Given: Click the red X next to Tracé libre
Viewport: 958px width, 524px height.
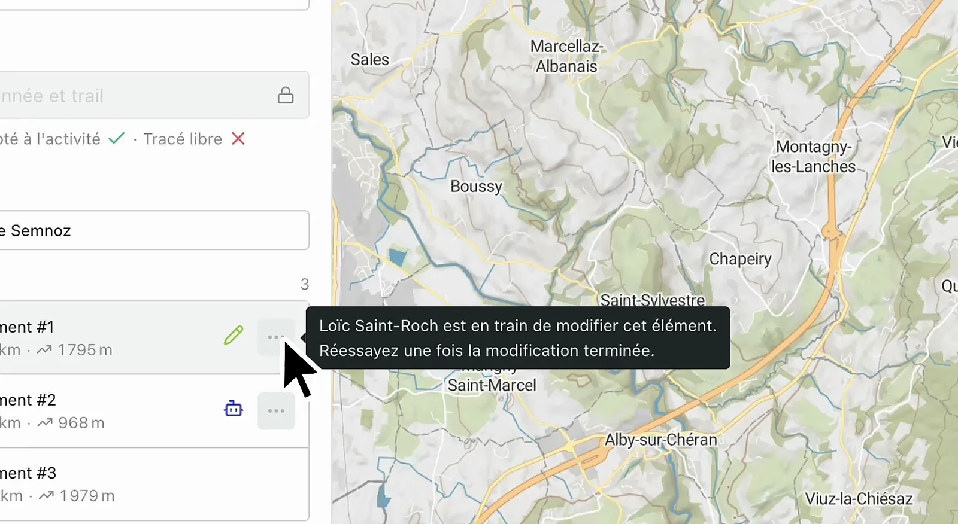Looking at the screenshot, I should click(x=238, y=139).
